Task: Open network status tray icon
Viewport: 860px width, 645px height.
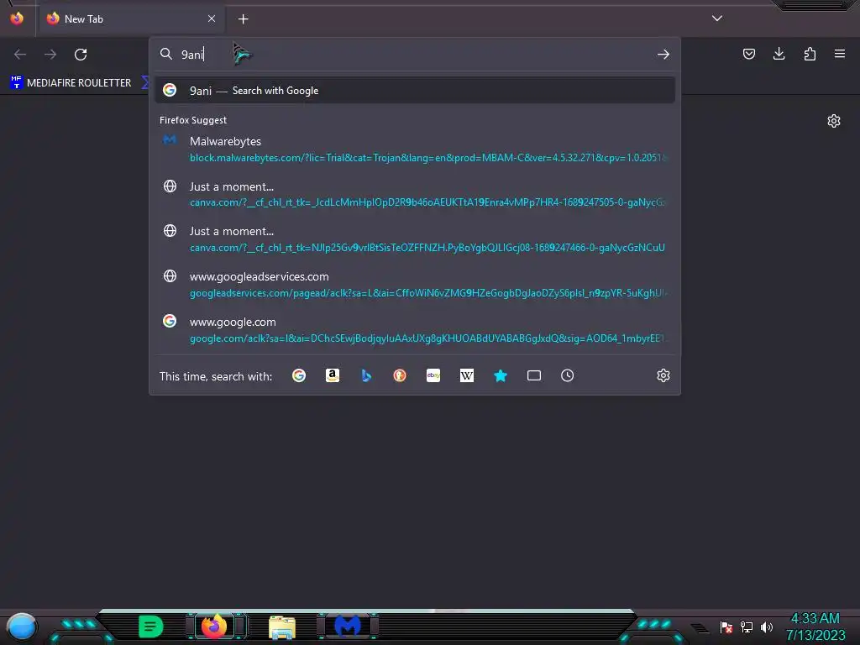Action: pyautogui.click(x=747, y=627)
